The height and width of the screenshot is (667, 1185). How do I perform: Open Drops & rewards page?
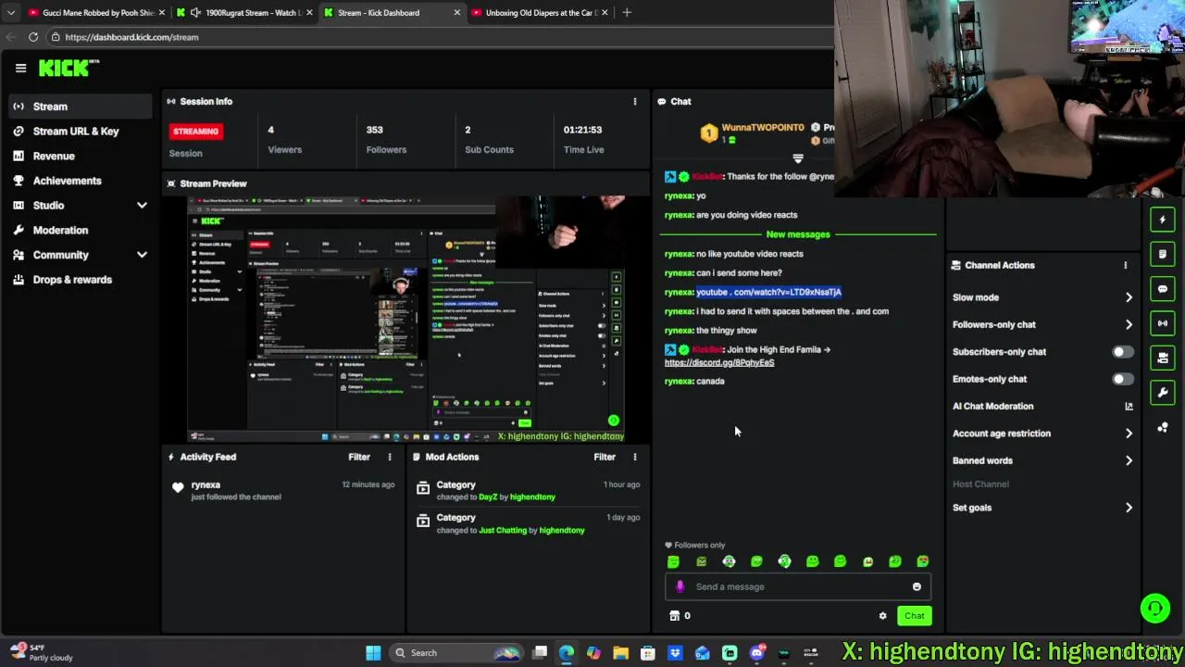pyautogui.click(x=81, y=280)
